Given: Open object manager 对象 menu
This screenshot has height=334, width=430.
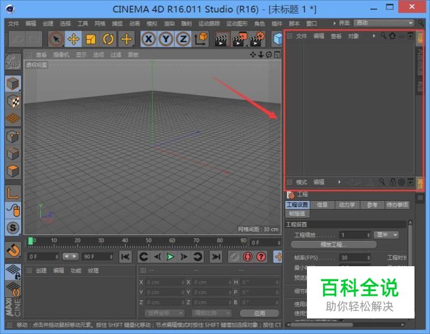Looking at the screenshot, I should (353, 36).
